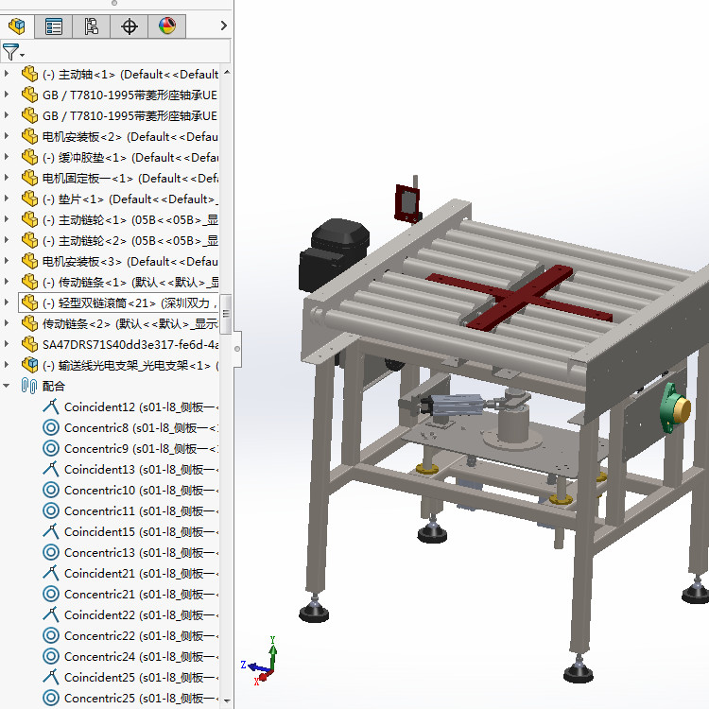Click 电机安装板<3> part icon
Image resolution: width=709 pixels, height=709 pixels.
[x=29, y=261]
